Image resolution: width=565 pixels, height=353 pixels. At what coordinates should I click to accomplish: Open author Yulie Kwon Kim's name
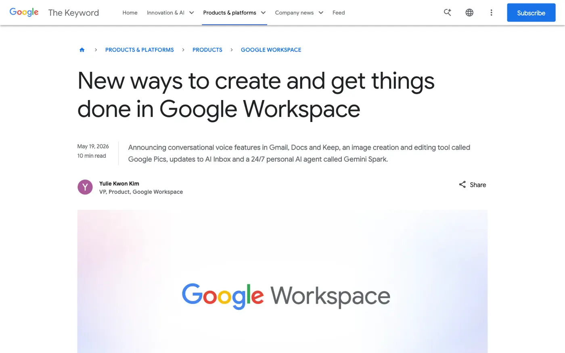[119, 184]
